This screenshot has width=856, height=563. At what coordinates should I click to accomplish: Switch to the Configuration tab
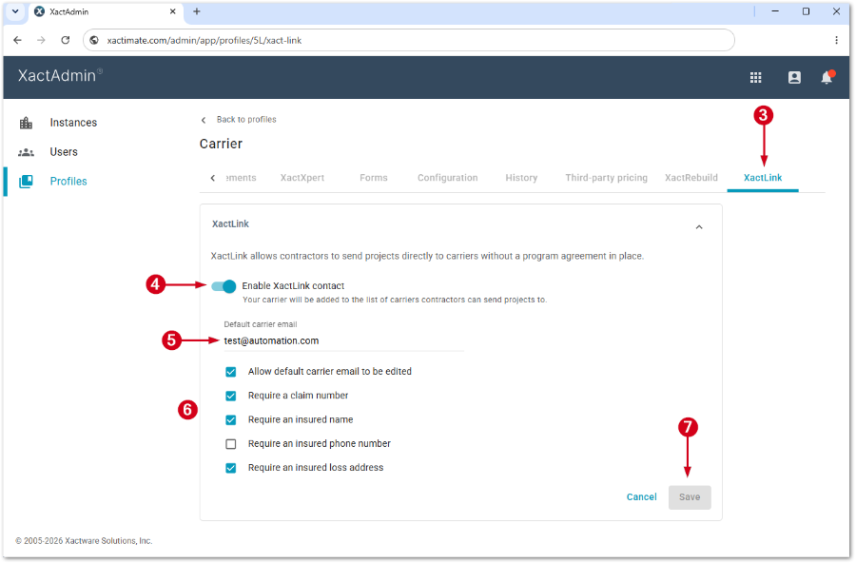pos(448,178)
